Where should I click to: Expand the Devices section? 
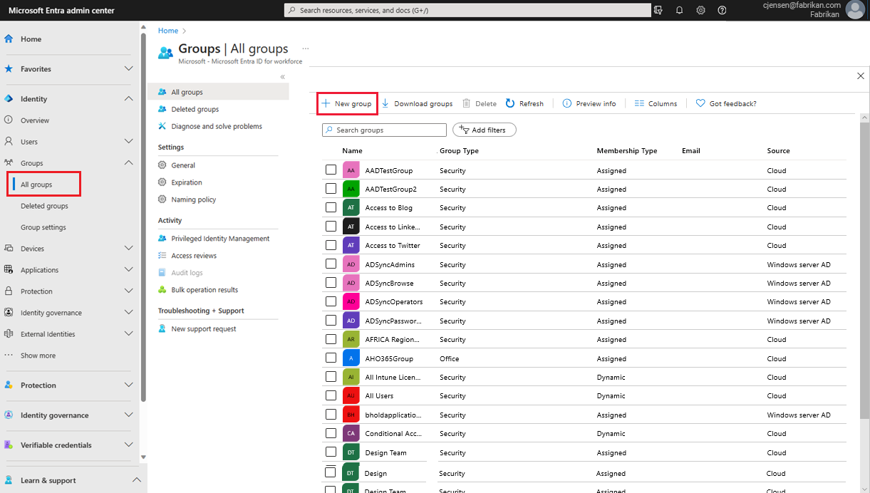pyautogui.click(x=129, y=248)
